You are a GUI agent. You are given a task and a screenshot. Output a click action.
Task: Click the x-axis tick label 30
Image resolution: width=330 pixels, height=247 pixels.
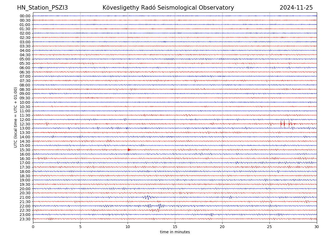pos(317,227)
